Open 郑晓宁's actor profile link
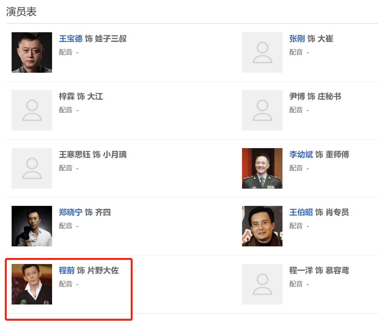 70,212
